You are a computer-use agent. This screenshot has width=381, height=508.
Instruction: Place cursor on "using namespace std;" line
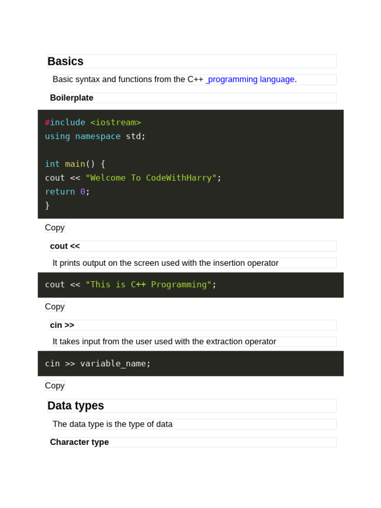tap(95, 136)
